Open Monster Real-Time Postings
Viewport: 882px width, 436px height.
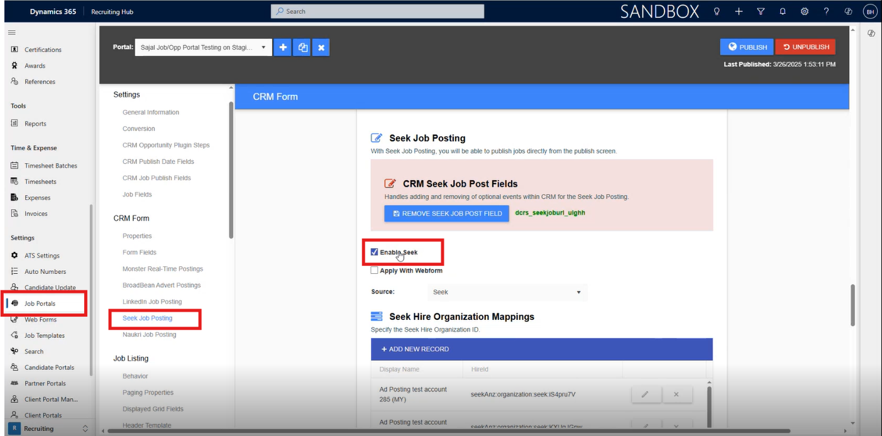163,268
